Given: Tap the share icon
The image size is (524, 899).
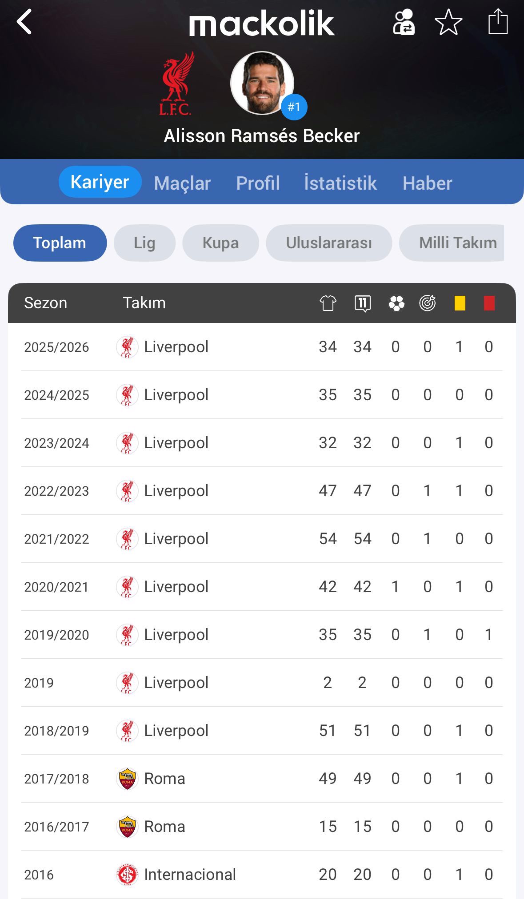Looking at the screenshot, I should coord(498,22).
